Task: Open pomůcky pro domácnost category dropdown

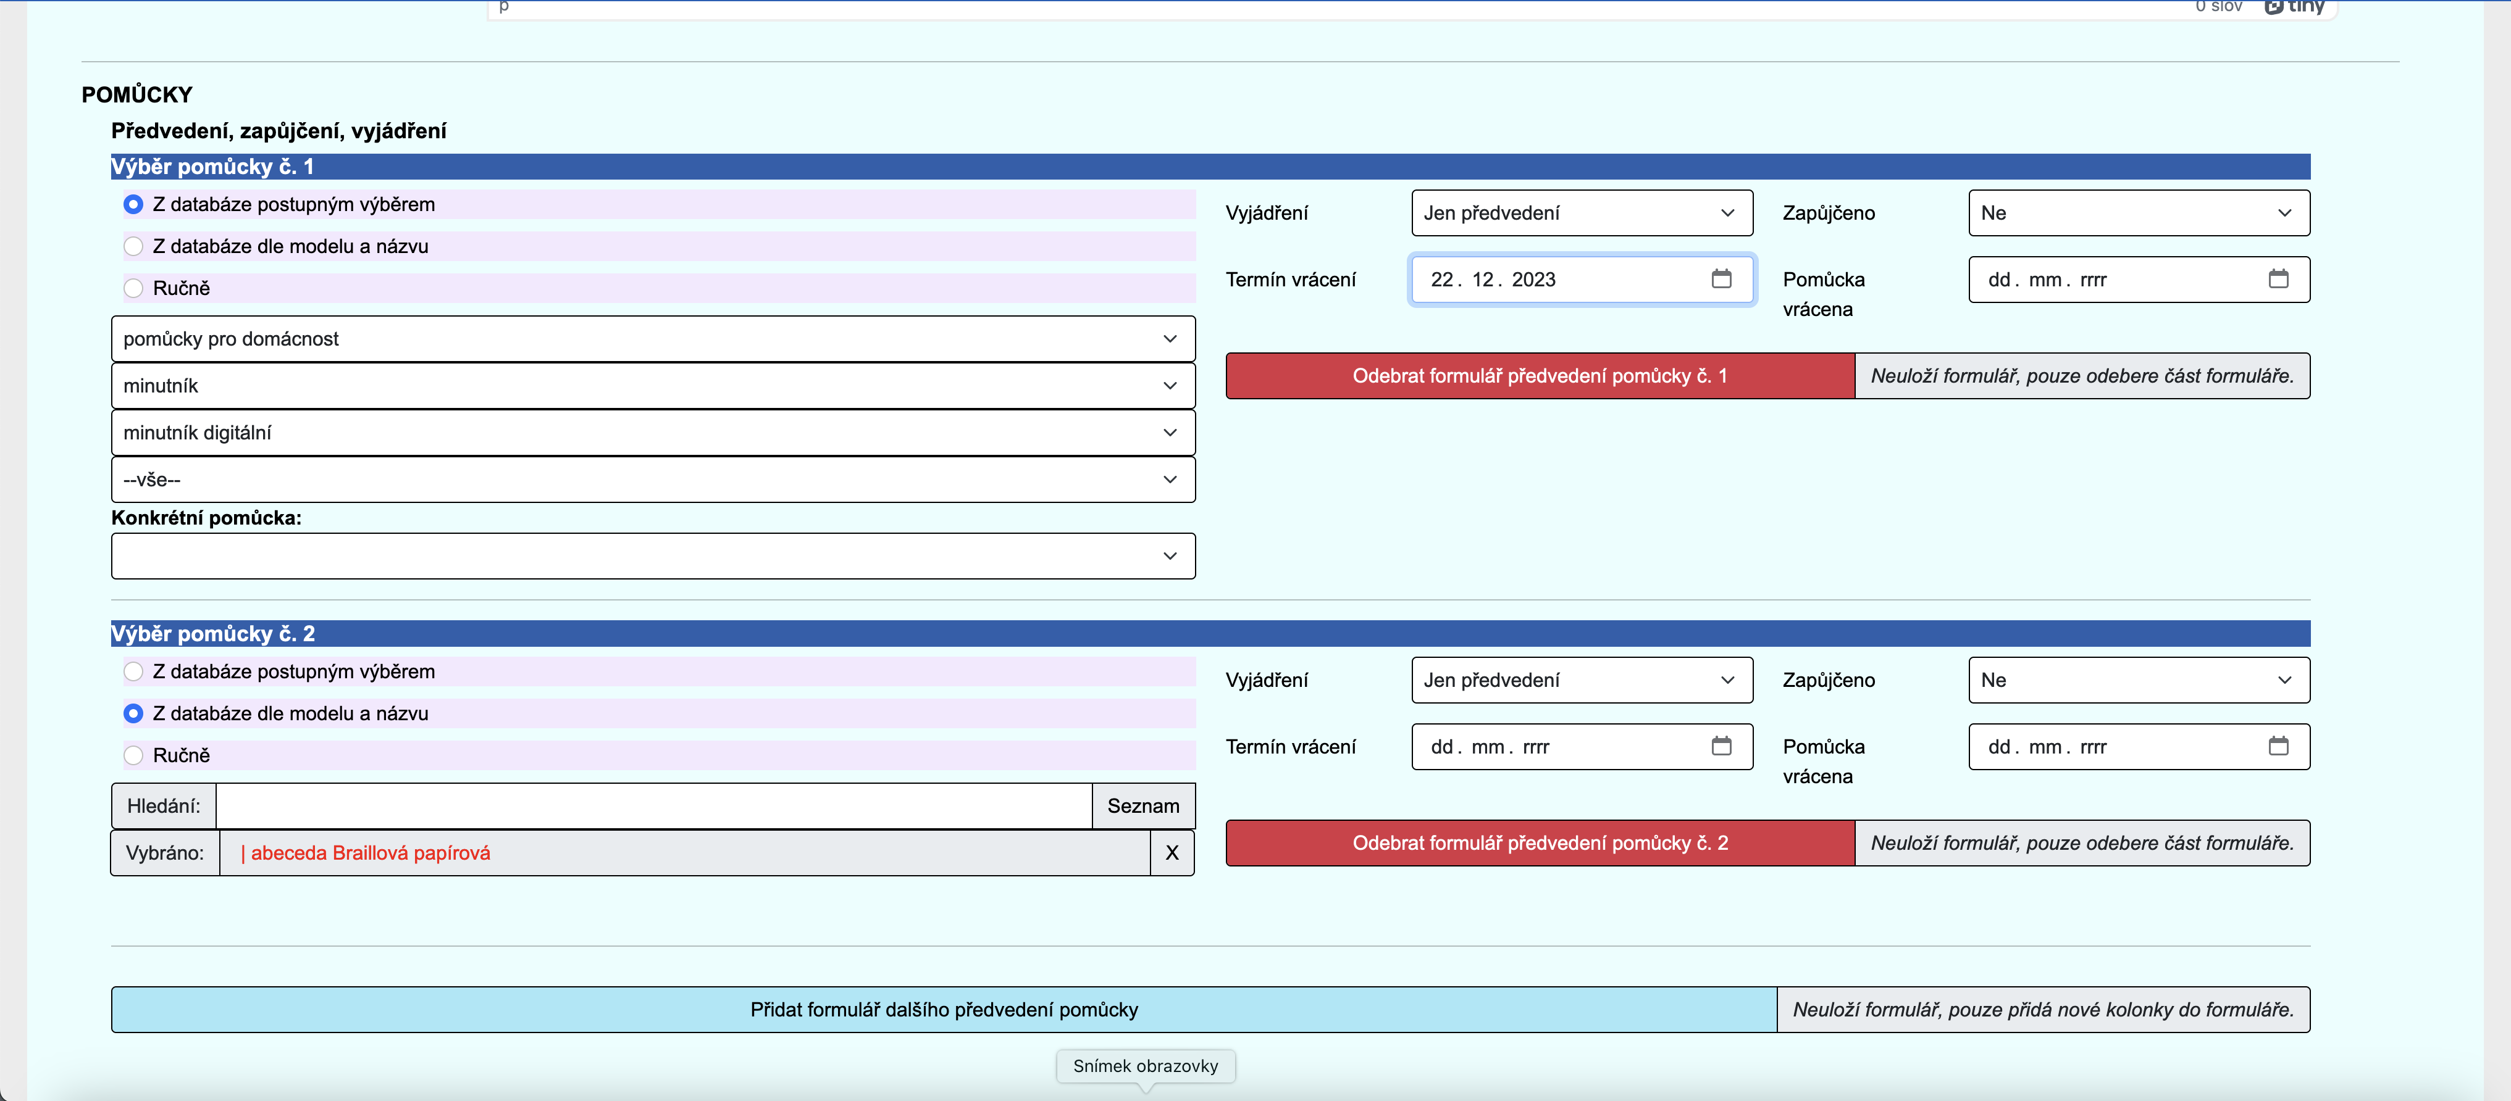Action: pos(652,339)
